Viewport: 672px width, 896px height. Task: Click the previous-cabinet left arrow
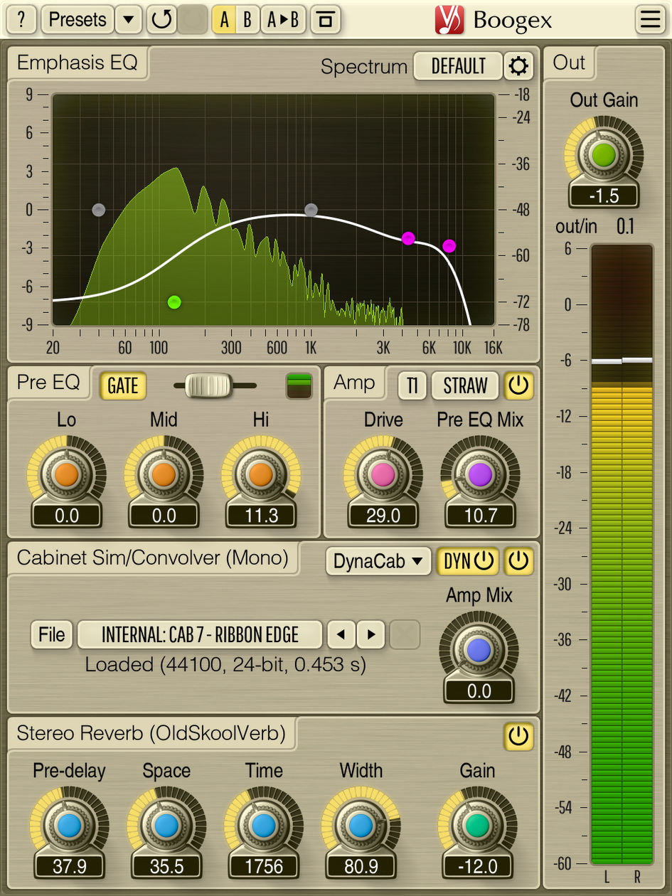[342, 634]
